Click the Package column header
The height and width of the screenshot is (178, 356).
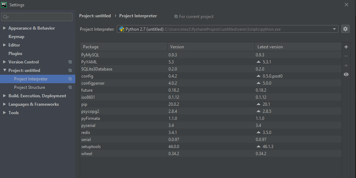click(x=124, y=47)
